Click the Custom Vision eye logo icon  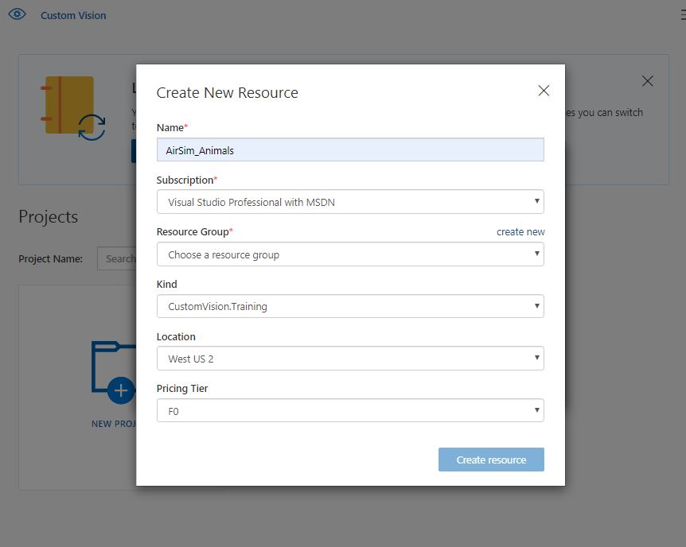[17, 14]
